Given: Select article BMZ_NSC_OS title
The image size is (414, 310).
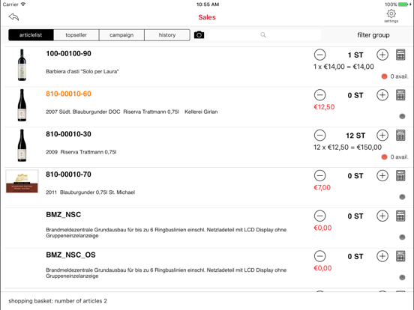Looking at the screenshot, I should (x=70, y=255).
